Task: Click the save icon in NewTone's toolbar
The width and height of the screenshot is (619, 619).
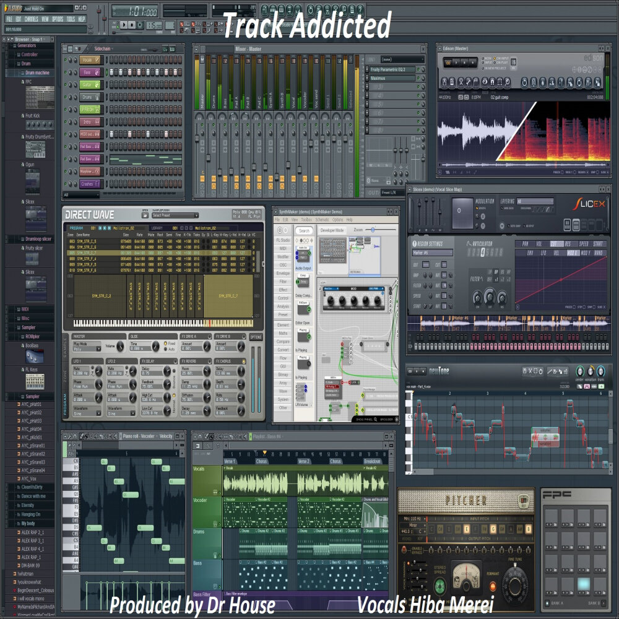Action: pos(524,371)
